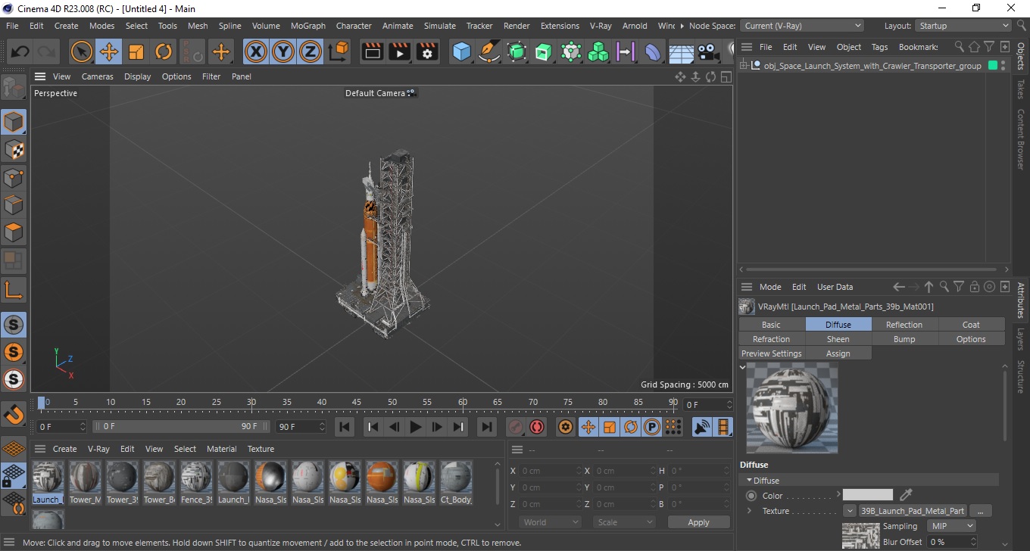Open Preview Settings button

[x=771, y=353]
